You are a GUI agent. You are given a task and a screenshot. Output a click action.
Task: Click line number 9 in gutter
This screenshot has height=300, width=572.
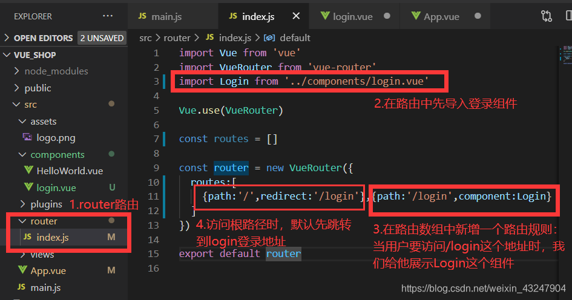point(156,168)
